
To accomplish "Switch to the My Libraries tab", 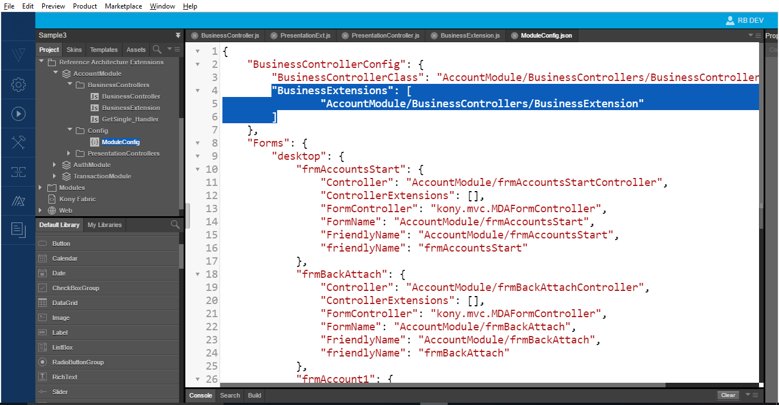I will tap(104, 225).
